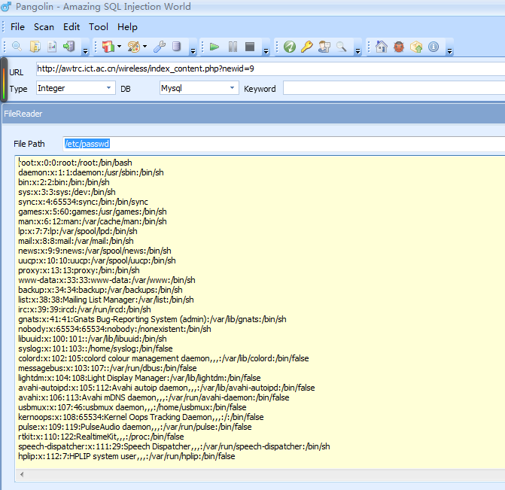Click the HPLIP system user line

point(126,456)
